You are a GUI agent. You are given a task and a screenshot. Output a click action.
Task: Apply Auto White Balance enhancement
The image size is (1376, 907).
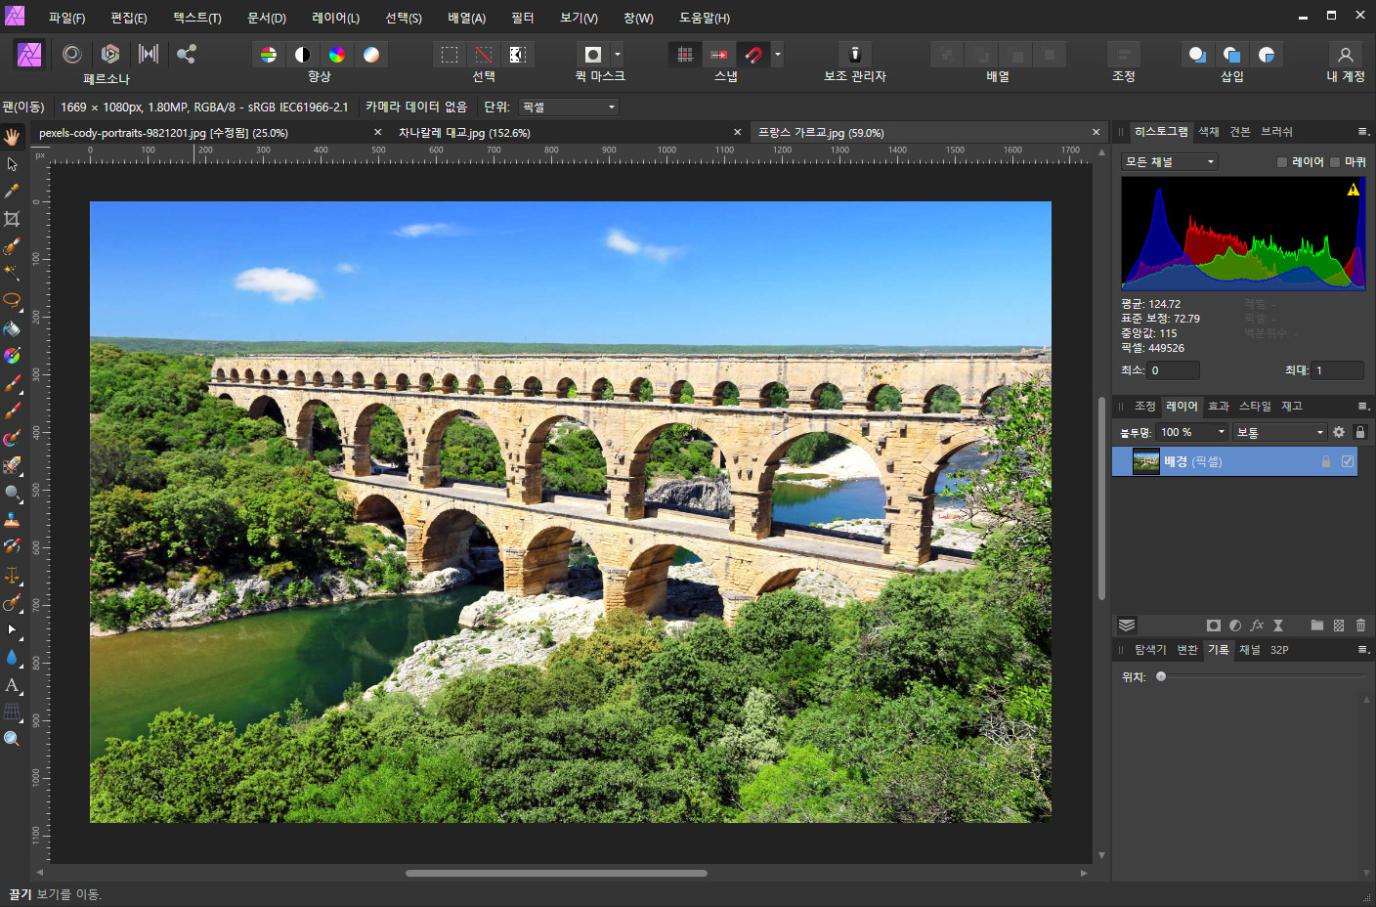(371, 55)
